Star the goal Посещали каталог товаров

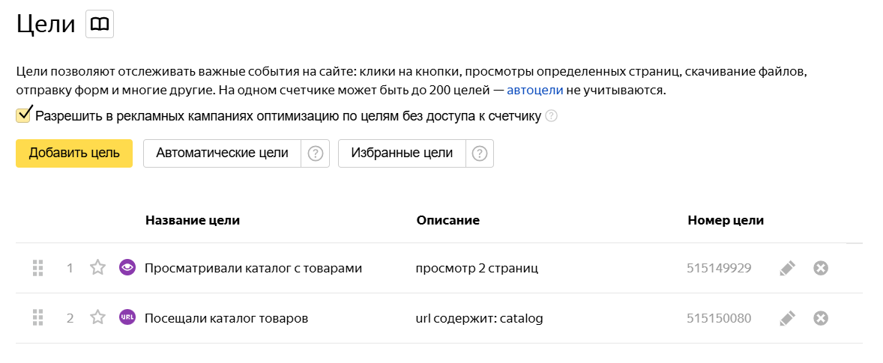point(97,317)
